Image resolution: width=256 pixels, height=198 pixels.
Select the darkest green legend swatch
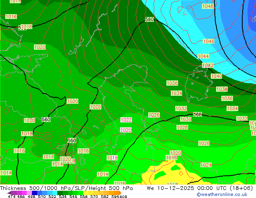coord(60,193)
